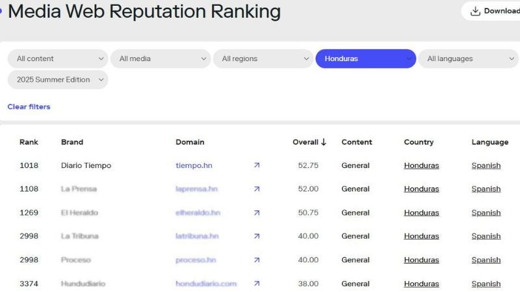Image resolution: width=520 pixels, height=292 pixels.
Task: Click overall score 52.00
Action: [308, 189]
